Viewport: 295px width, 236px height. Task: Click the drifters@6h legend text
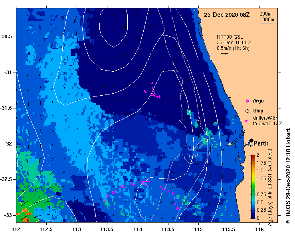coord(265,118)
